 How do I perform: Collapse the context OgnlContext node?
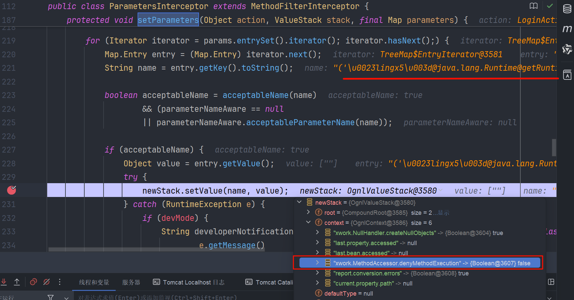(x=308, y=222)
